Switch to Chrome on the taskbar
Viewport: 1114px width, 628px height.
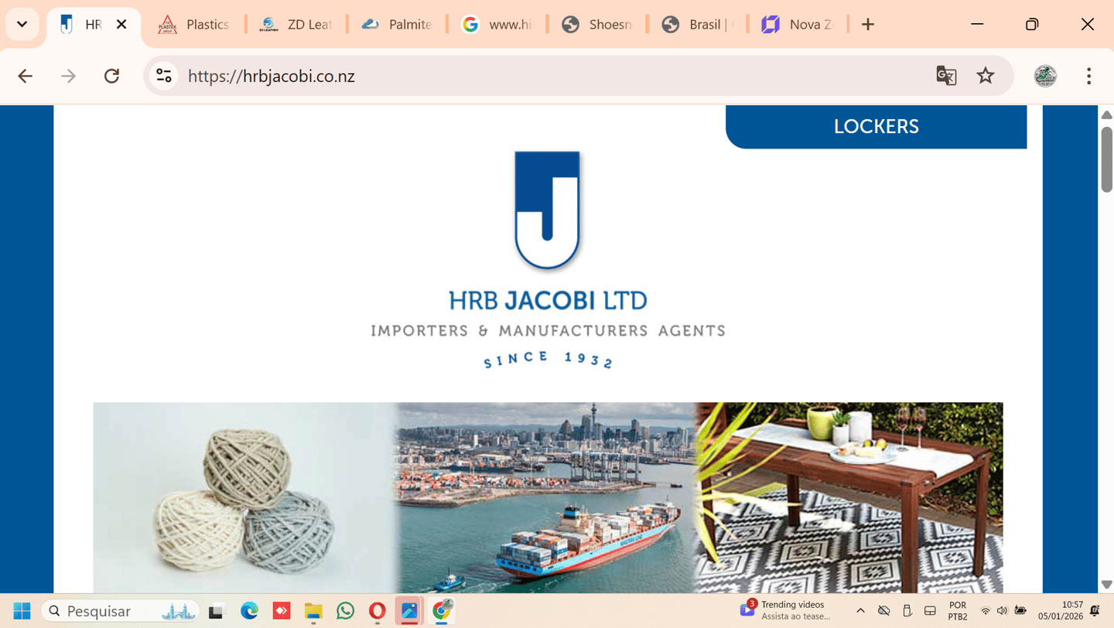pyautogui.click(x=442, y=611)
